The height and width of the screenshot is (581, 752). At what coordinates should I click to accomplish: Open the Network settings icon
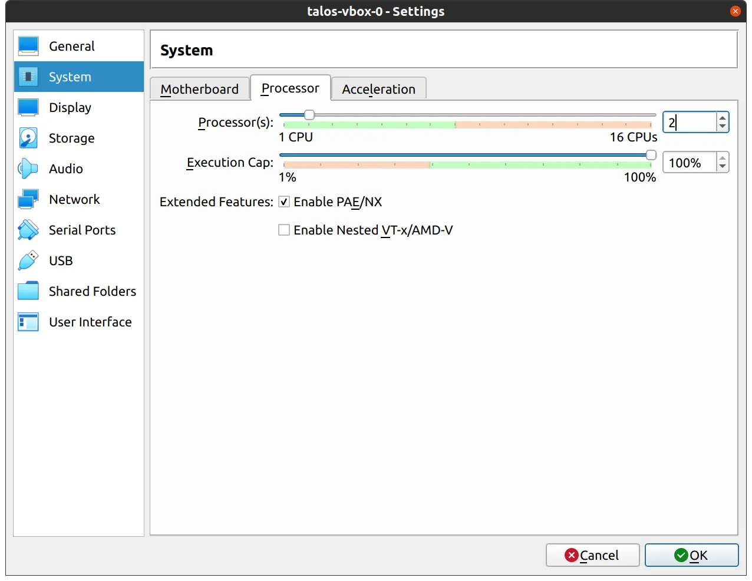28,199
